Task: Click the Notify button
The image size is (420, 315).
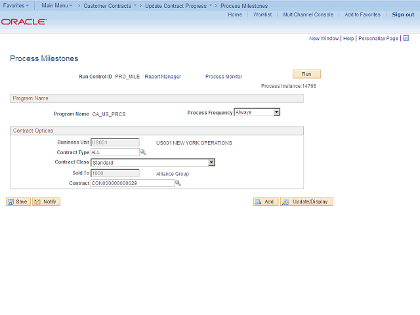Action: [x=46, y=201]
